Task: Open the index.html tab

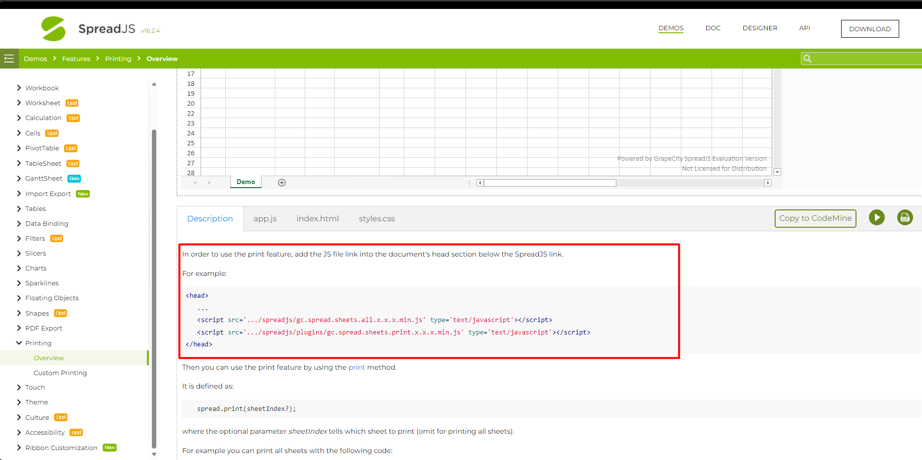Action: [x=318, y=219]
